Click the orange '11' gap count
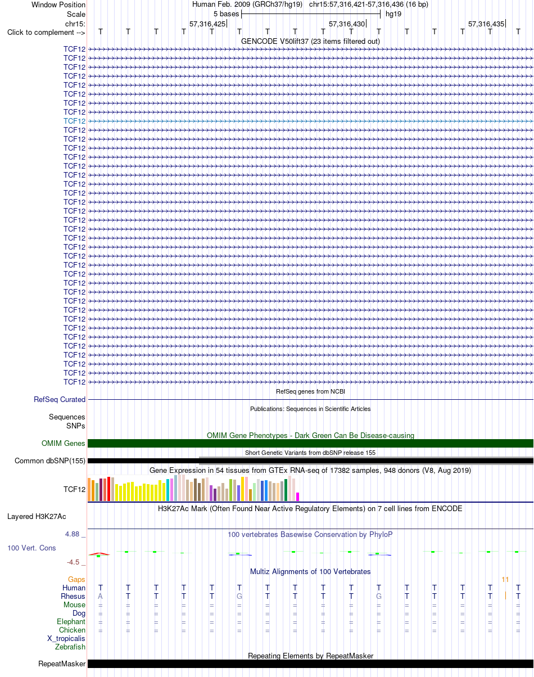534x677 pixels. point(505,579)
